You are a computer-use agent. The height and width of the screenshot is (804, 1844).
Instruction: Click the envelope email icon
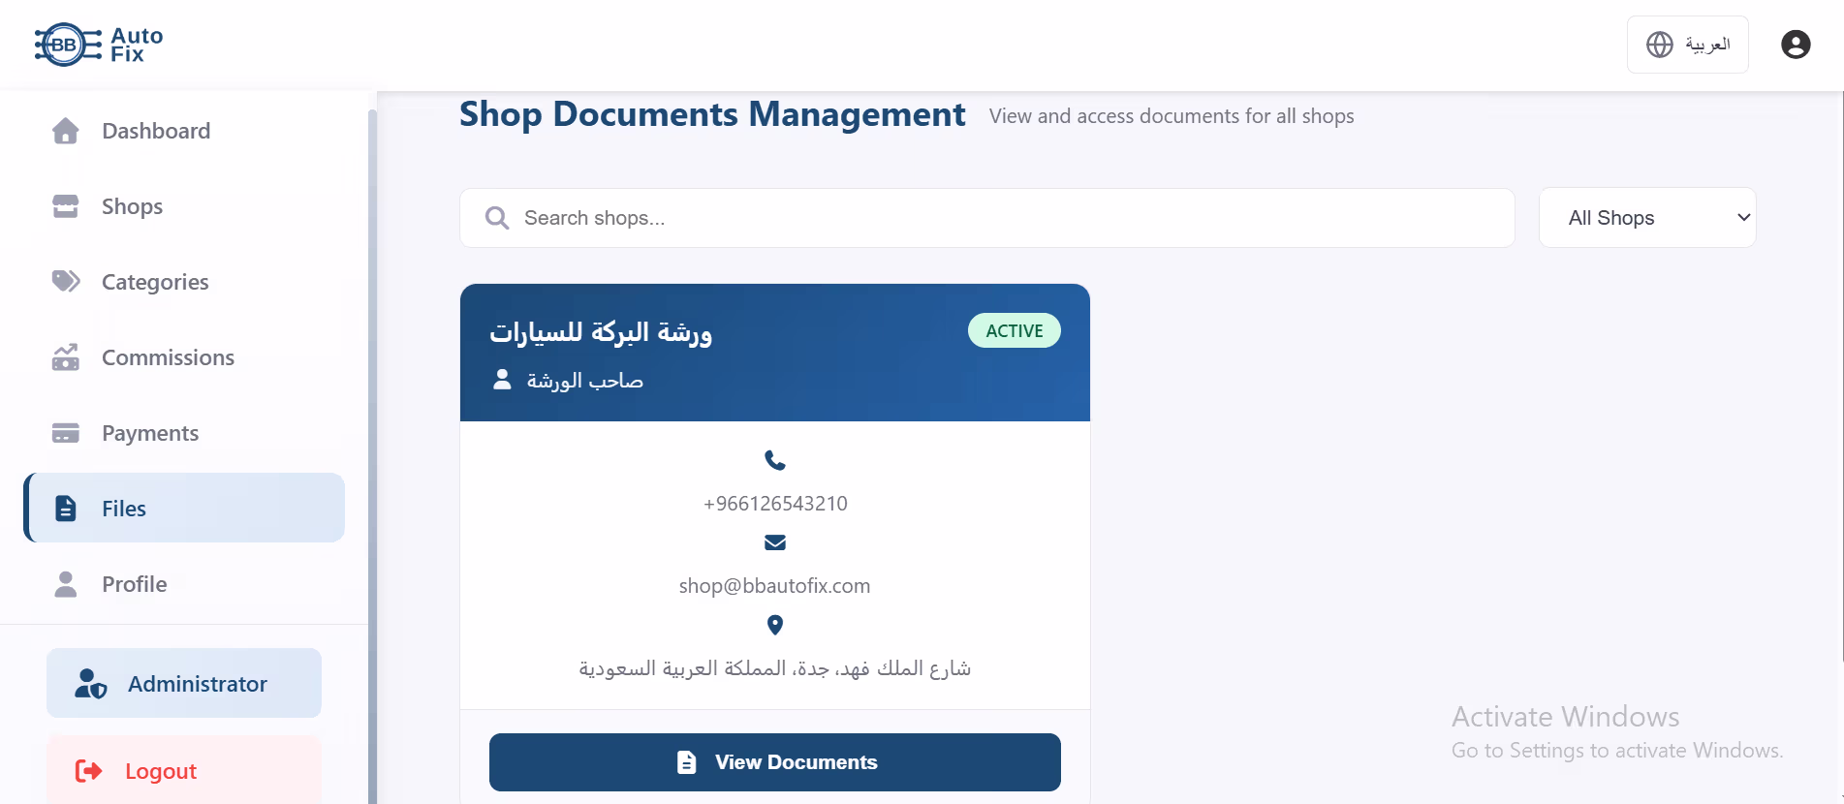775,542
